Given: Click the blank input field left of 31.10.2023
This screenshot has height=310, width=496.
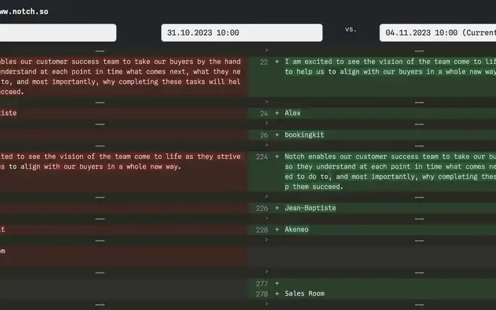Looking at the screenshot, I should 58,32.
